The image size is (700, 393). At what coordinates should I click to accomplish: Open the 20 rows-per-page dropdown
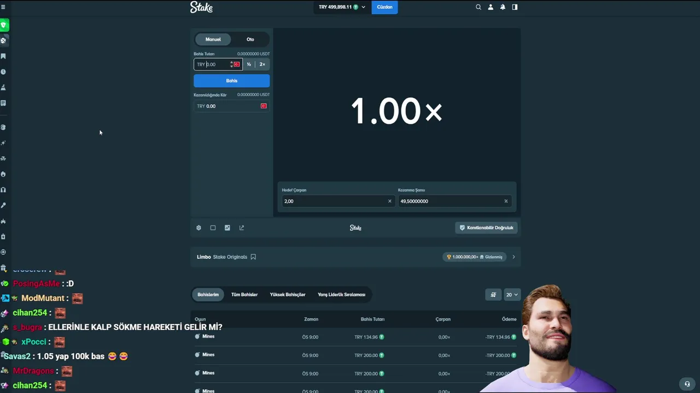coord(512,294)
